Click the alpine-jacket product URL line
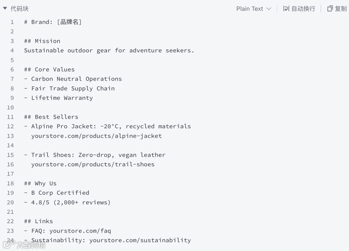349x251 pixels. click(96, 136)
